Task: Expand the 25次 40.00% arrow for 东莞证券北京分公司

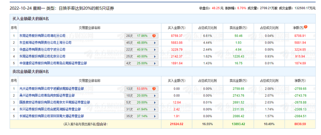Action: tap(155, 57)
